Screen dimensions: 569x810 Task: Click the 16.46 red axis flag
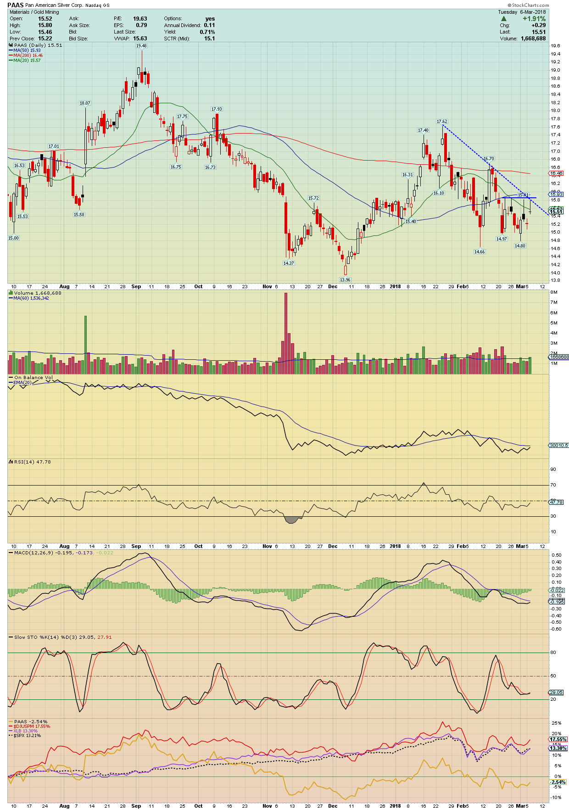click(x=556, y=173)
